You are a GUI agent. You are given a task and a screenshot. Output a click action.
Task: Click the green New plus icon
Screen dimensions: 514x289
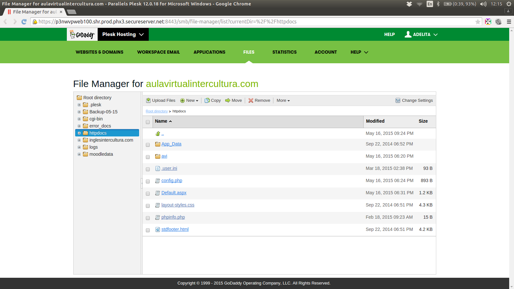pyautogui.click(x=182, y=101)
